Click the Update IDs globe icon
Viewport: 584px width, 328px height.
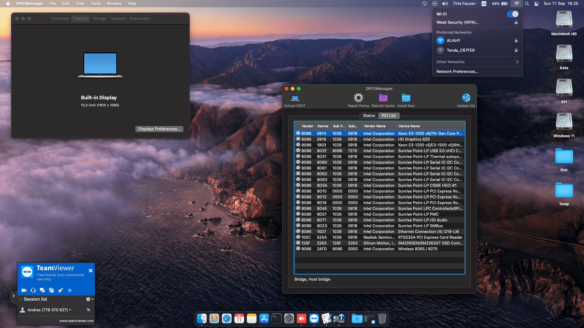pyautogui.click(x=466, y=98)
